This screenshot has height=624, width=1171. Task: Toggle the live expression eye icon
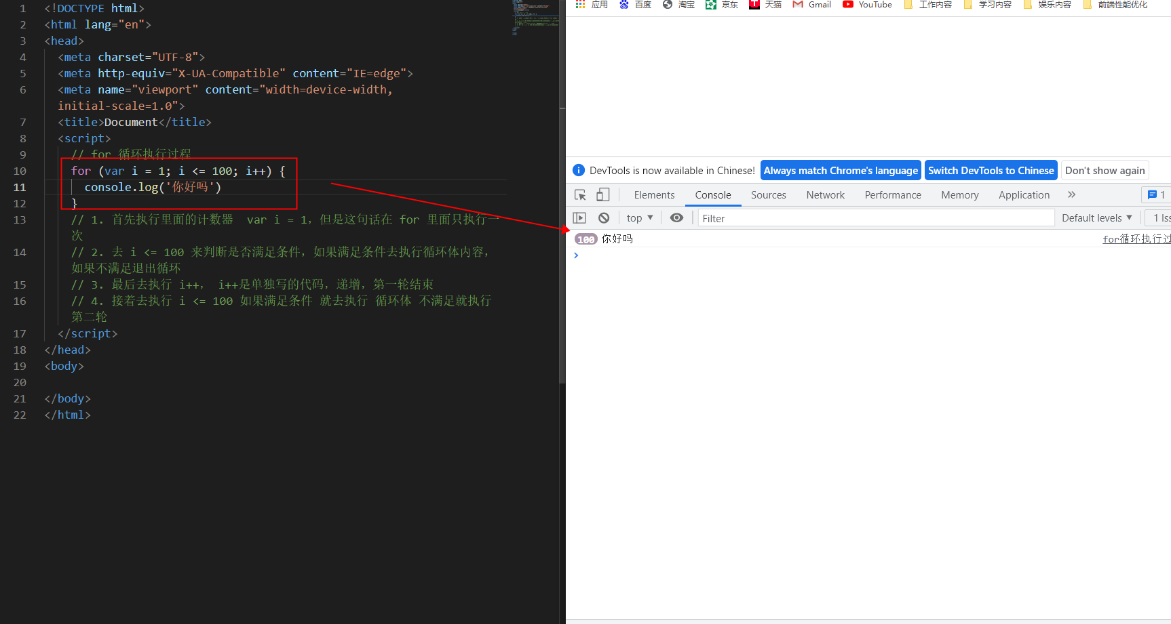(676, 218)
